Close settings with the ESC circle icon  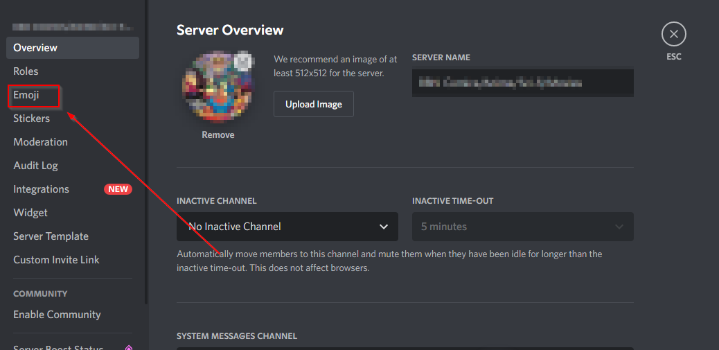pyautogui.click(x=673, y=34)
